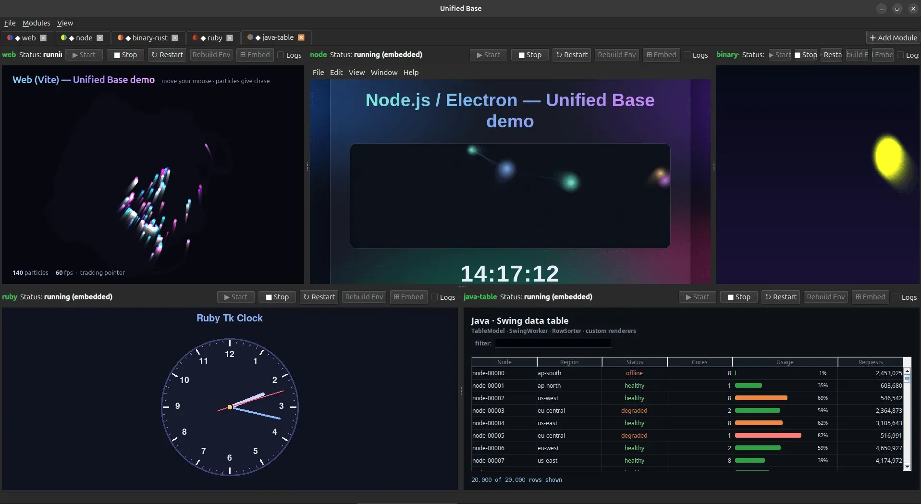This screenshot has height=504, width=921.
Task: Restart the node module
Action: tap(572, 55)
